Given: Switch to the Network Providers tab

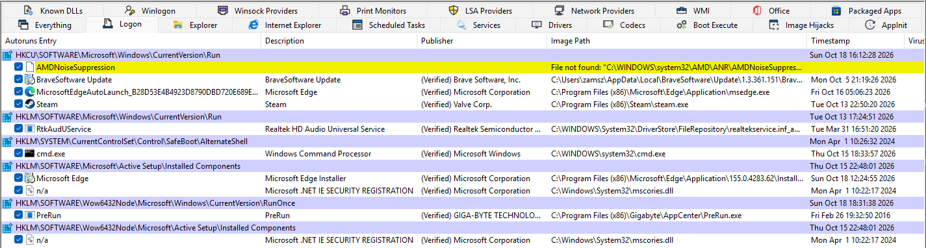Looking at the screenshot, I should point(594,10).
